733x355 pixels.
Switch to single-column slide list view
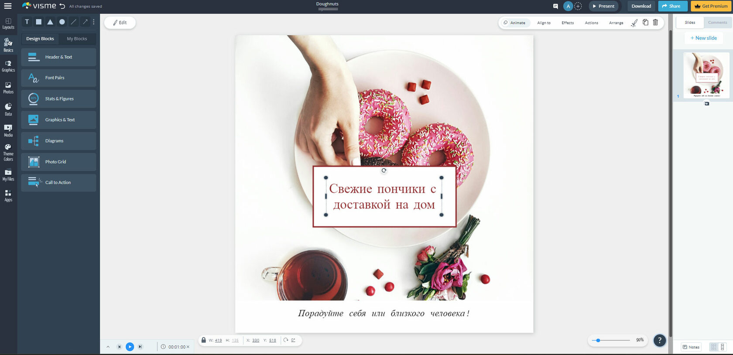pos(723,347)
